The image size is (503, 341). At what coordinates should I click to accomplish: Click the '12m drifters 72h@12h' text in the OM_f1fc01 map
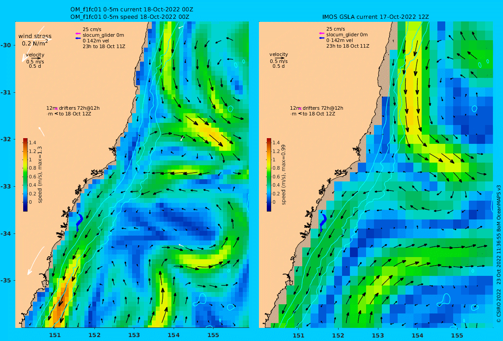73,108
